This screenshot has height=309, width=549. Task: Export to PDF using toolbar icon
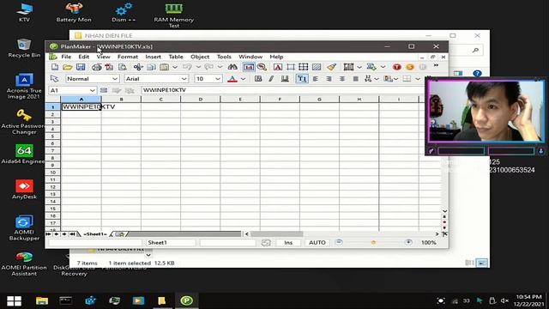pyautogui.click(x=109, y=67)
